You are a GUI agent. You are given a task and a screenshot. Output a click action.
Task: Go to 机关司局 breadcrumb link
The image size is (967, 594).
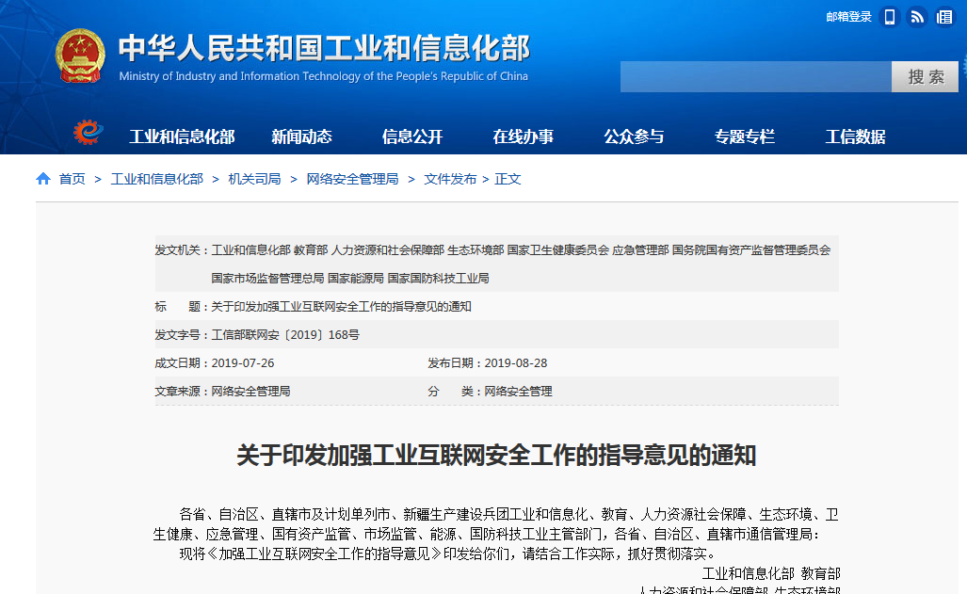coord(254,179)
